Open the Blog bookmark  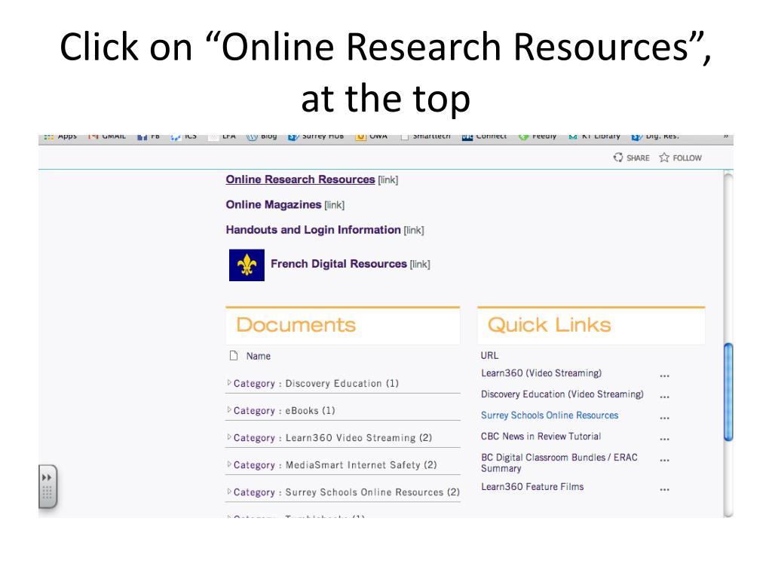(262, 137)
